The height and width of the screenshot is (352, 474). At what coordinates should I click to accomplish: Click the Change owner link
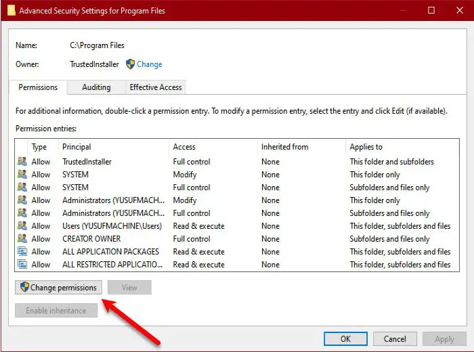pyautogui.click(x=150, y=64)
